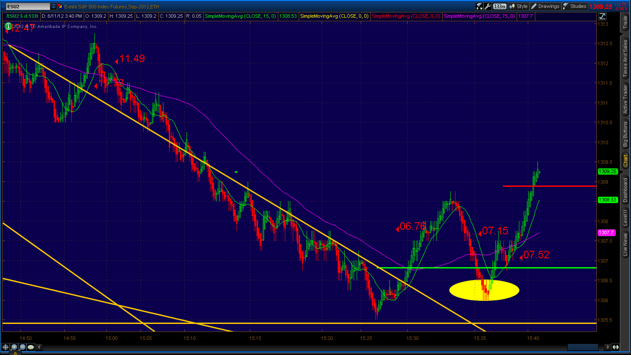The width and height of the screenshot is (631, 355).
Task: Click the colored symbol link squares icon
Action: (60, 7)
